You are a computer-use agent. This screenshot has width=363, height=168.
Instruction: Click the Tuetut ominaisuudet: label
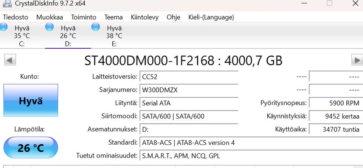[x=107, y=156]
